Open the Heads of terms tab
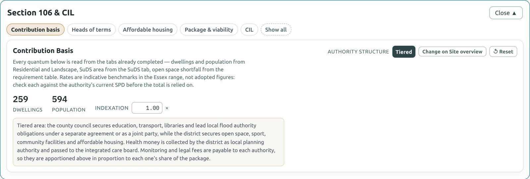The image size is (530, 179). [x=91, y=30]
